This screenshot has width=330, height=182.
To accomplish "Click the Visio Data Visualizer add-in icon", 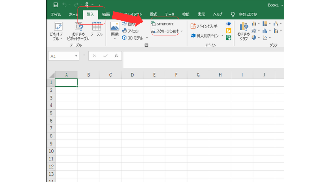I will click(229, 23).
